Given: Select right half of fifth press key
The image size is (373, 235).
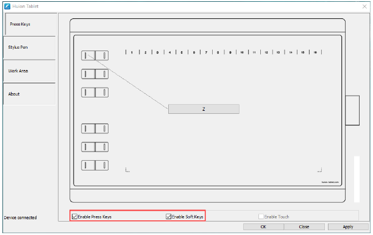Looking at the screenshot, I should click(x=102, y=147).
